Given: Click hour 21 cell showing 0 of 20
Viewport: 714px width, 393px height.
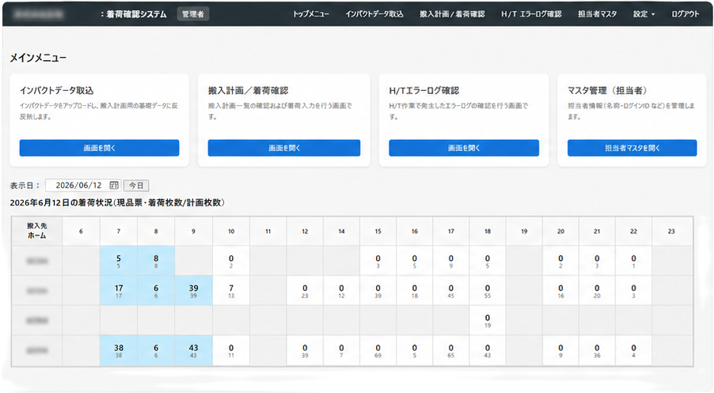Looking at the screenshot, I should pos(597,290).
